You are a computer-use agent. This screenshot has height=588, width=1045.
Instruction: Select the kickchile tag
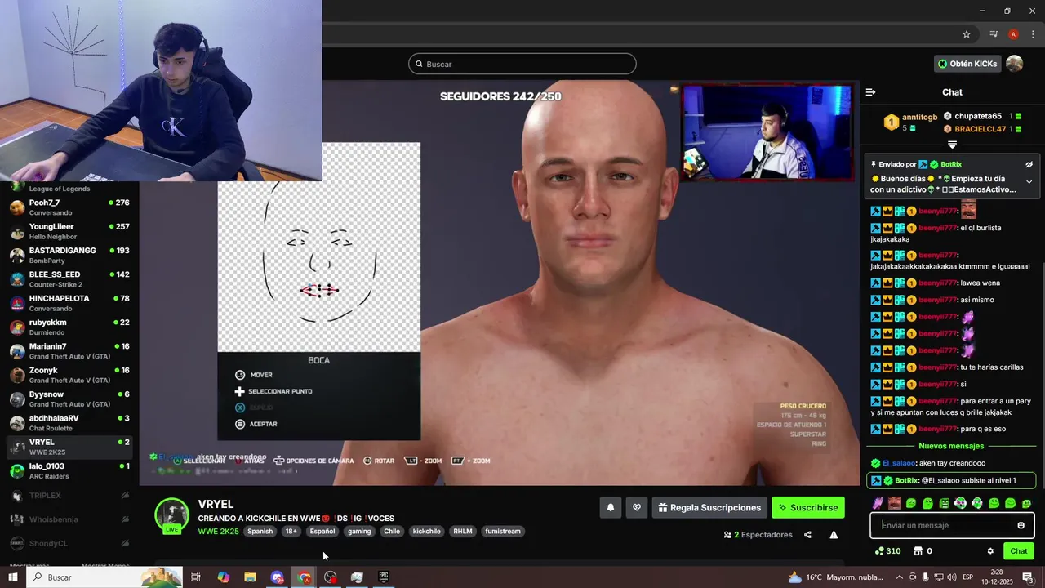pyautogui.click(x=426, y=531)
